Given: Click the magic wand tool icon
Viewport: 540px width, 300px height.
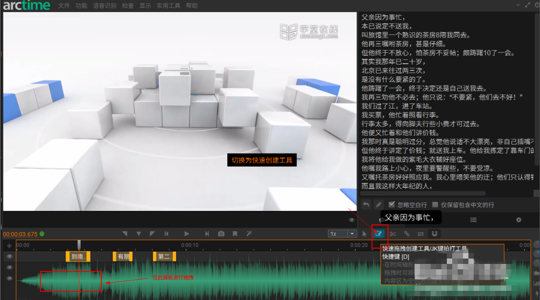Looking at the screenshot, I should 249,234.
